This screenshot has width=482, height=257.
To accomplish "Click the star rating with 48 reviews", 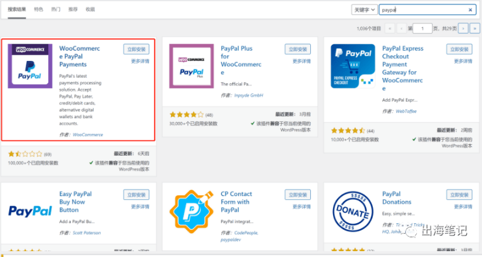I will click(x=187, y=115).
